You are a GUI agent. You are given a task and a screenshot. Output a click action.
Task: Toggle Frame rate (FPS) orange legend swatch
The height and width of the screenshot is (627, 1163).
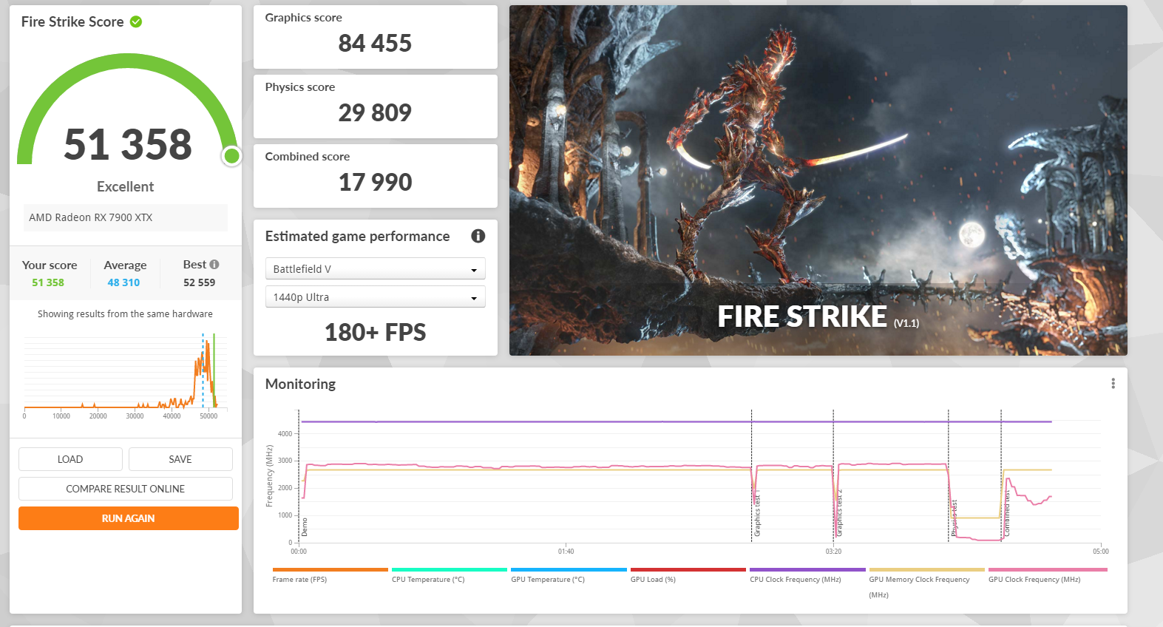coord(330,569)
